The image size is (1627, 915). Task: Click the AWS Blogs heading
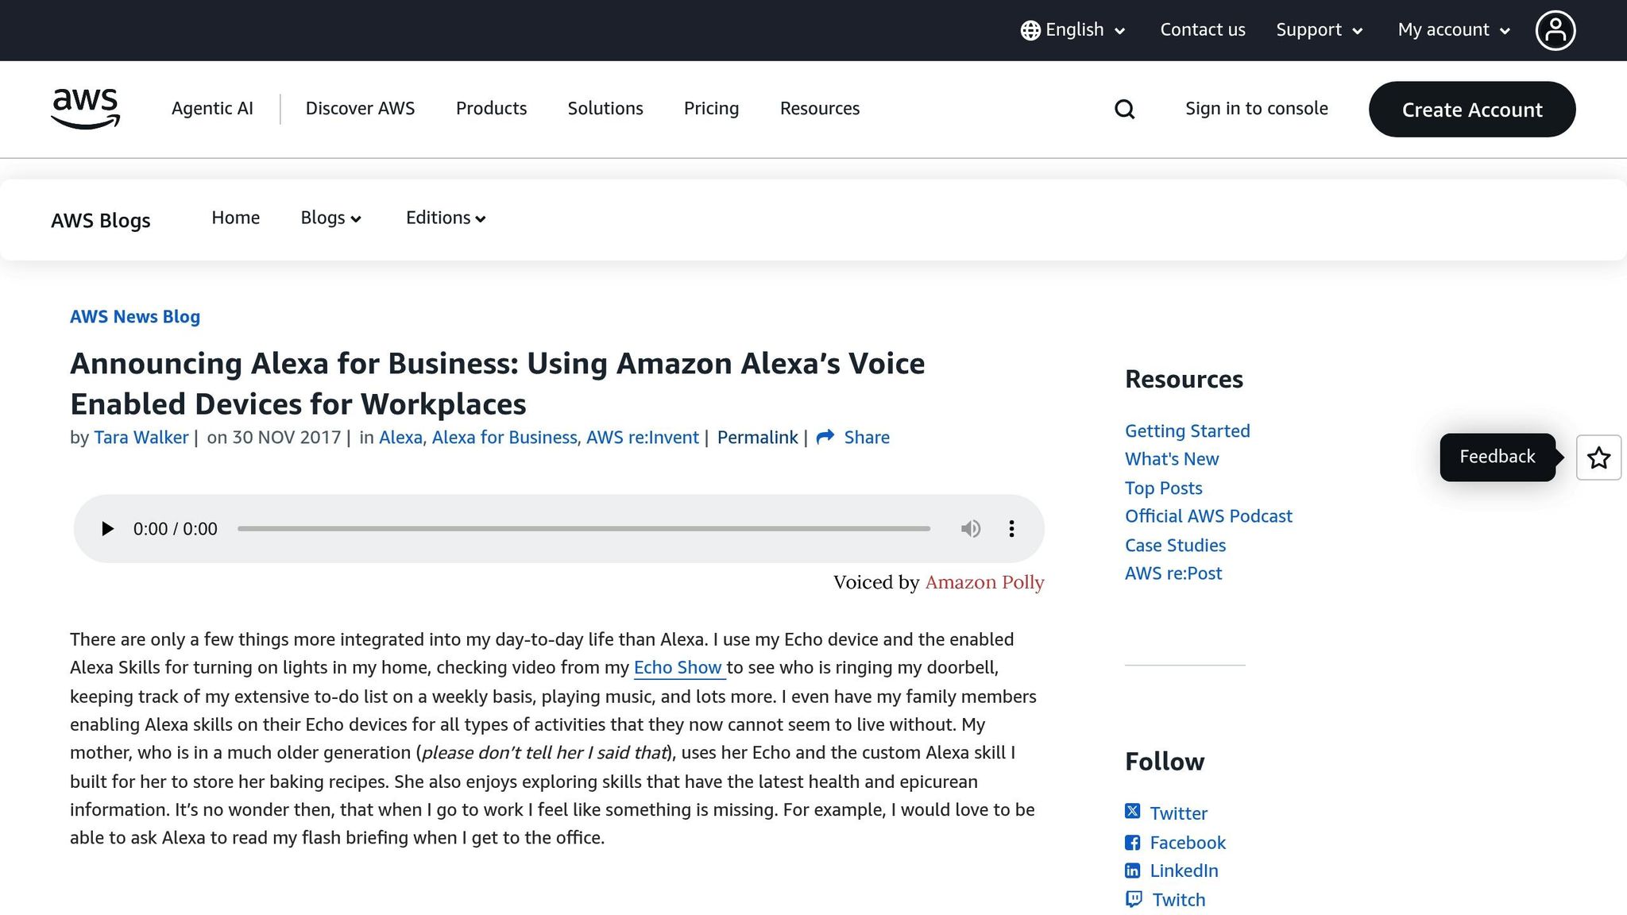click(x=101, y=220)
